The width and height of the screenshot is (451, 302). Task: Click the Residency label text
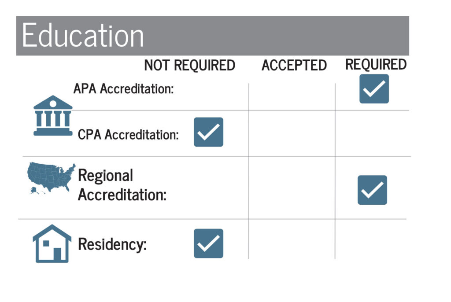[x=112, y=244]
